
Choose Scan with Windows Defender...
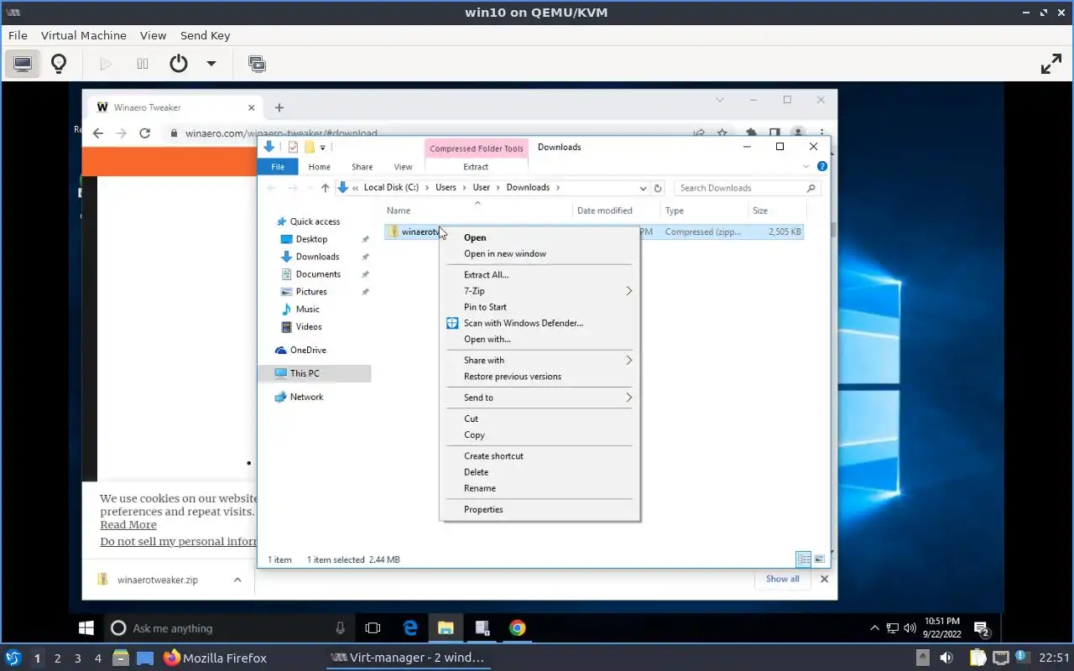pyautogui.click(x=540, y=323)
